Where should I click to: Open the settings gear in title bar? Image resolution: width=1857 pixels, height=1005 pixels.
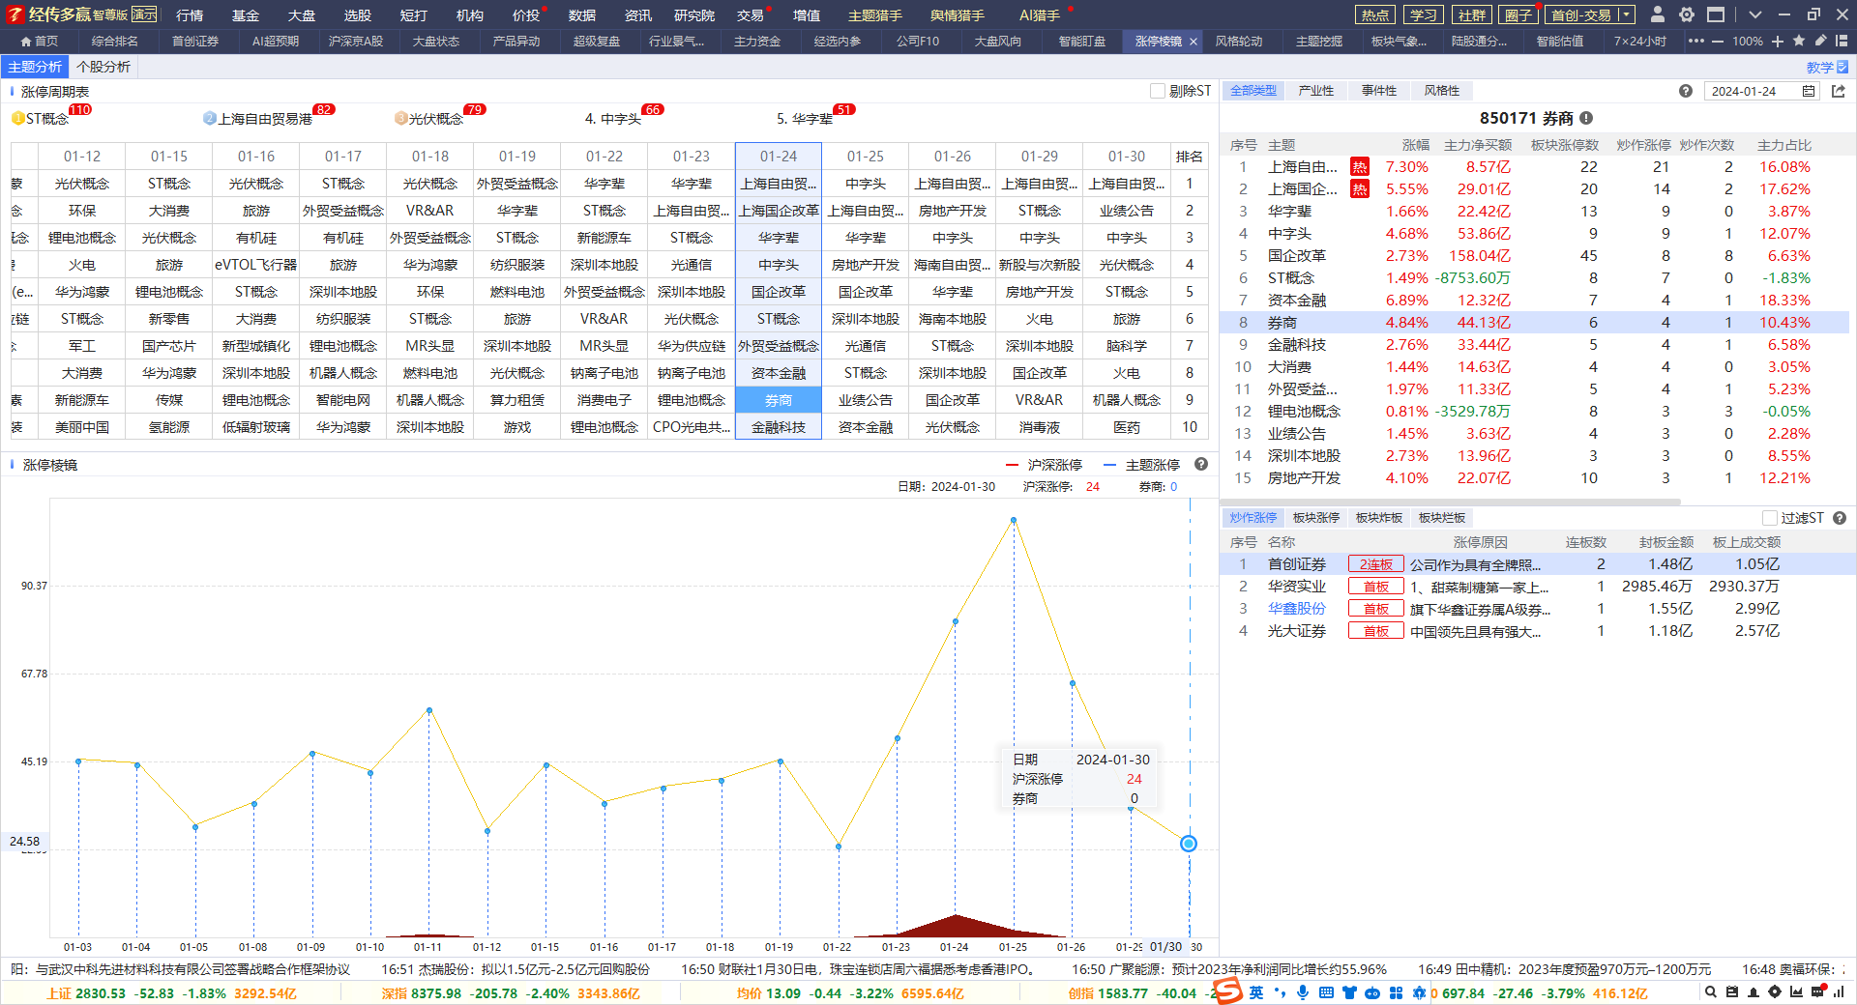[x=1687, y=14]
